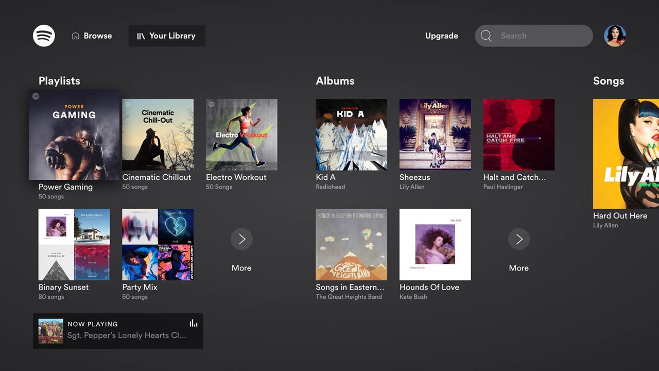This screenshot has height=371, width=659.
Task: Open the Songs in Eastern Standard Timing cover
Action: tap(352, 244)
